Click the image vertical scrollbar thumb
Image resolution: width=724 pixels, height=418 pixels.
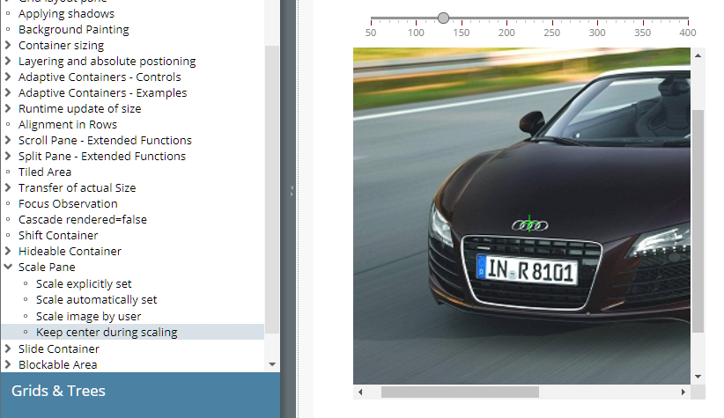point(698,220)
